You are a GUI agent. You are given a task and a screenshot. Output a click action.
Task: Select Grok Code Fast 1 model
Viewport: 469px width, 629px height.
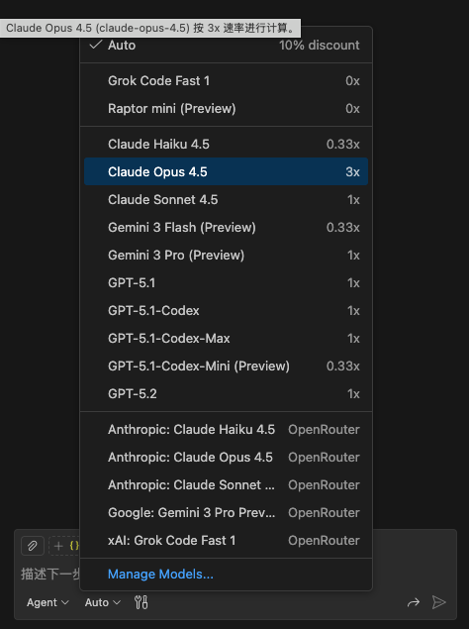[x=226, y=80]
